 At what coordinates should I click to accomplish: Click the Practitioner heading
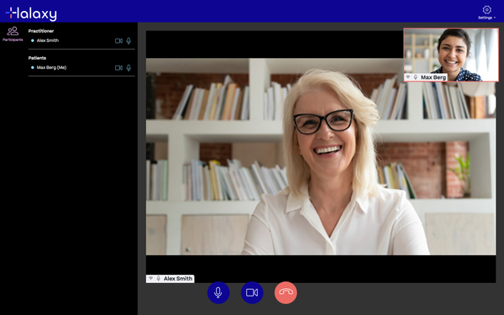[x=41, y=31]
